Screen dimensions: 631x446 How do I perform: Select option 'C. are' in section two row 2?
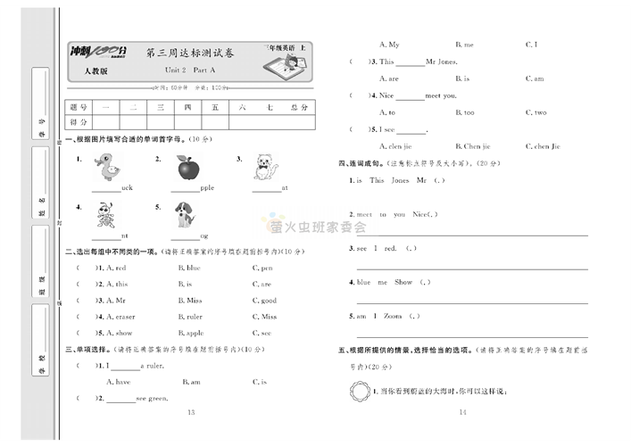pyautogui.click(x=262, y=284)
